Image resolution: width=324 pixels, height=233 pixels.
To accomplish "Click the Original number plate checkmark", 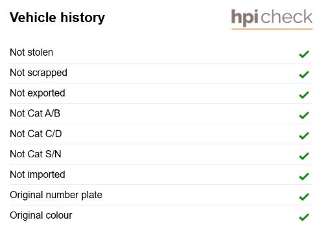I will coord(304,197).
